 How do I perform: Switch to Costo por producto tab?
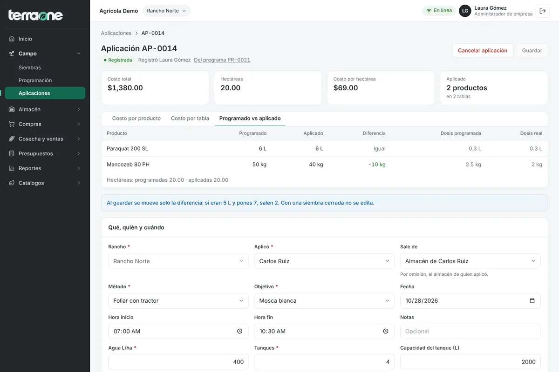pyautogui.click(x=136, y=119)
